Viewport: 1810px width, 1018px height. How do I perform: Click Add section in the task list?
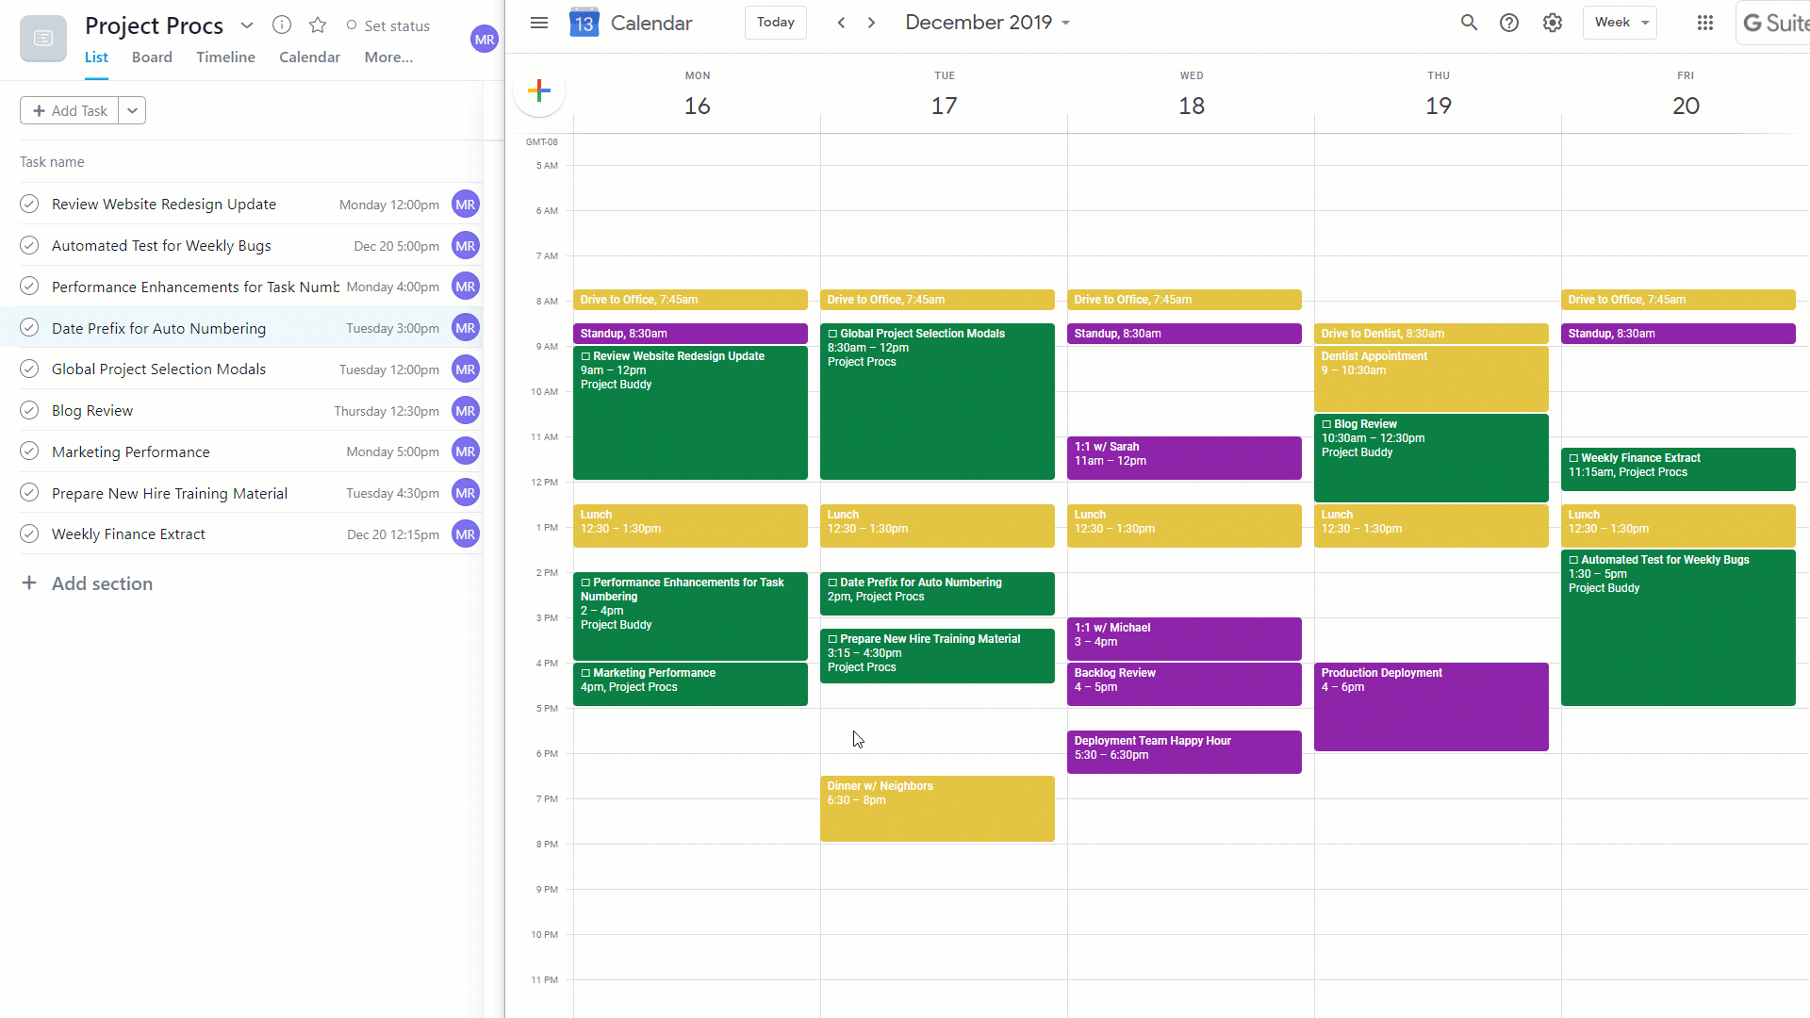[102, 583]
